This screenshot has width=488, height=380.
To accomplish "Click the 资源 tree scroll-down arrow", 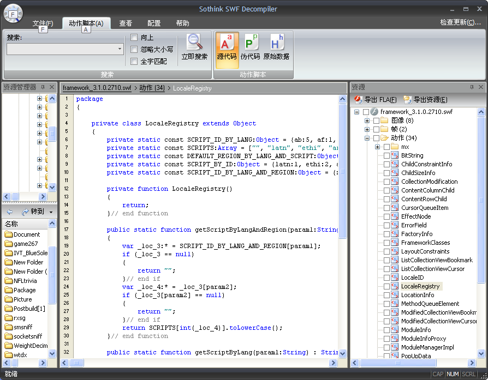I will click(x=481, y=354).
